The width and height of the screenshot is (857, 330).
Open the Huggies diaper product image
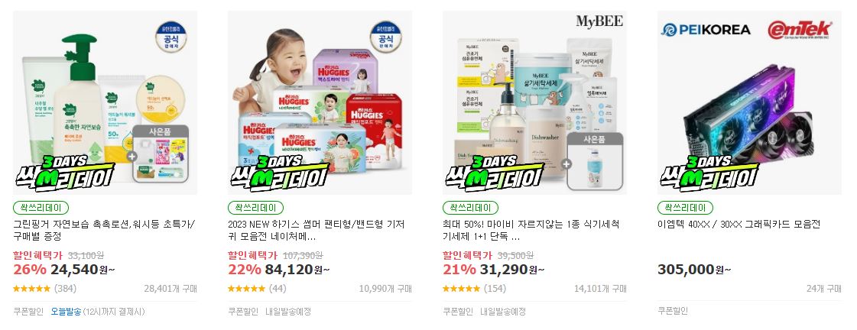coord(320,102)
